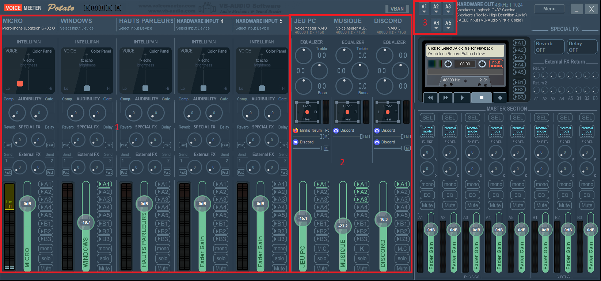Toggle the K karaoke button on MUSIQUE
Viewport: 601px width, 281px height.
click(362, 249)
